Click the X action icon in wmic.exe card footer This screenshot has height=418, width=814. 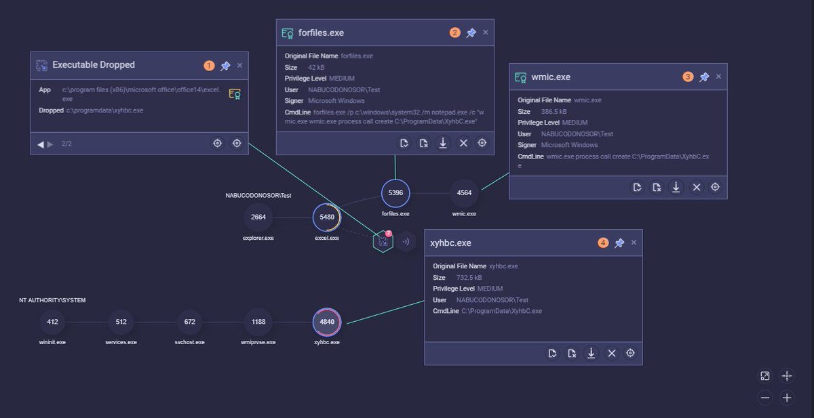click(x=696, y=187)
